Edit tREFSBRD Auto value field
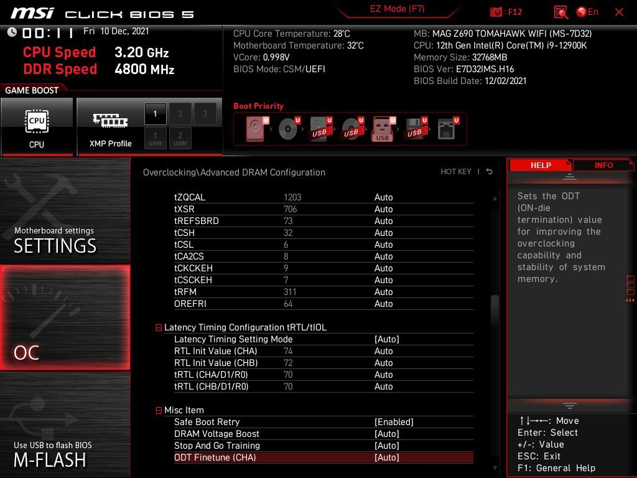Screen dimensions: 637x478 click(x=383, y=221)
